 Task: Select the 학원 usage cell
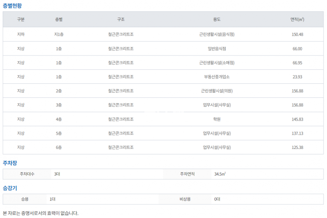point(217,119)
